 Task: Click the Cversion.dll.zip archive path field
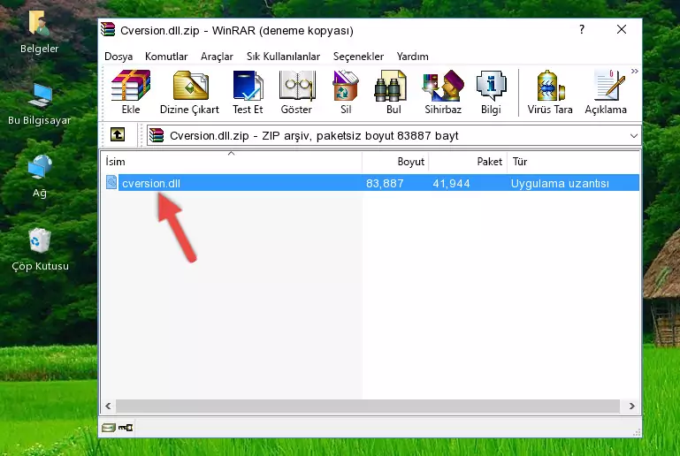click(393, 136)
